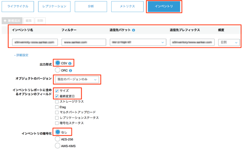Select AWS-KMS encryption option

coord(57,146)
